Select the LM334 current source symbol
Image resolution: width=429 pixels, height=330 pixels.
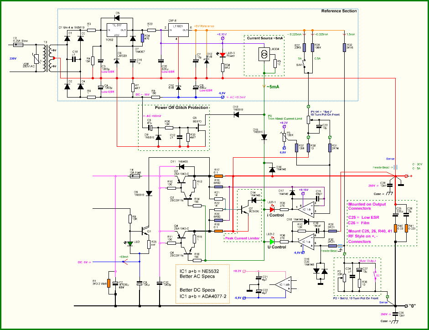(264, 54)
